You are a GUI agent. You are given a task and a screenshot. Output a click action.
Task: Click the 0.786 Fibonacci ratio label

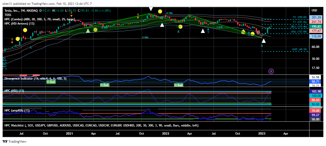click(x=169, y=13)
